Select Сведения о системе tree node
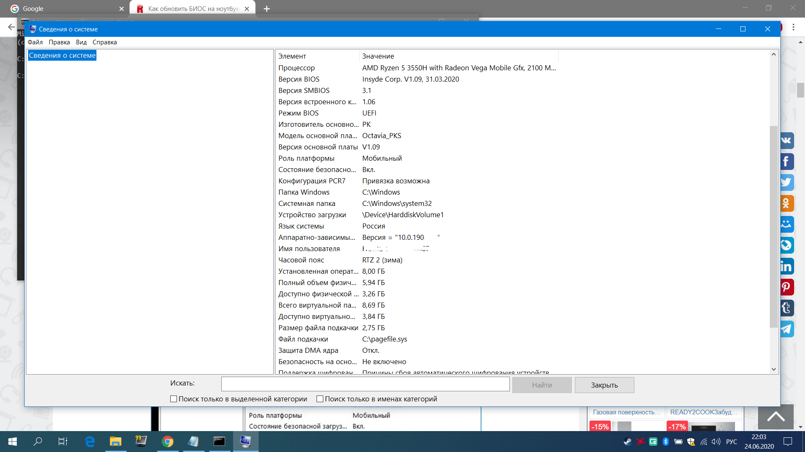 point(62,55)
